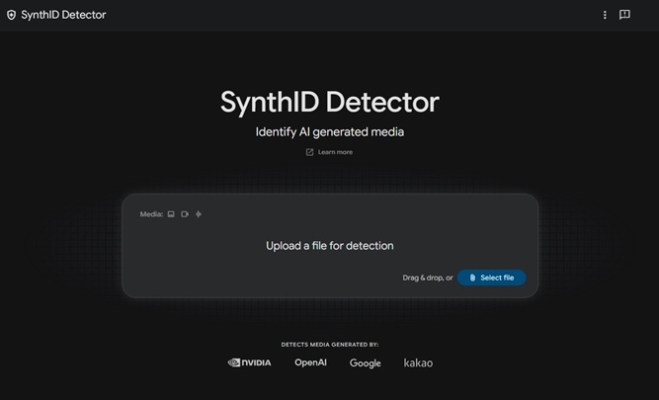Screen dimensions: 659x400
Task: Click the 'DETECTS MEDIA GENERATED BY:' caption
Action: tap(330, 345)
